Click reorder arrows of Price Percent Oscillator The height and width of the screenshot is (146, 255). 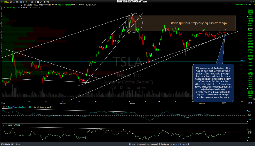[7, 107]
